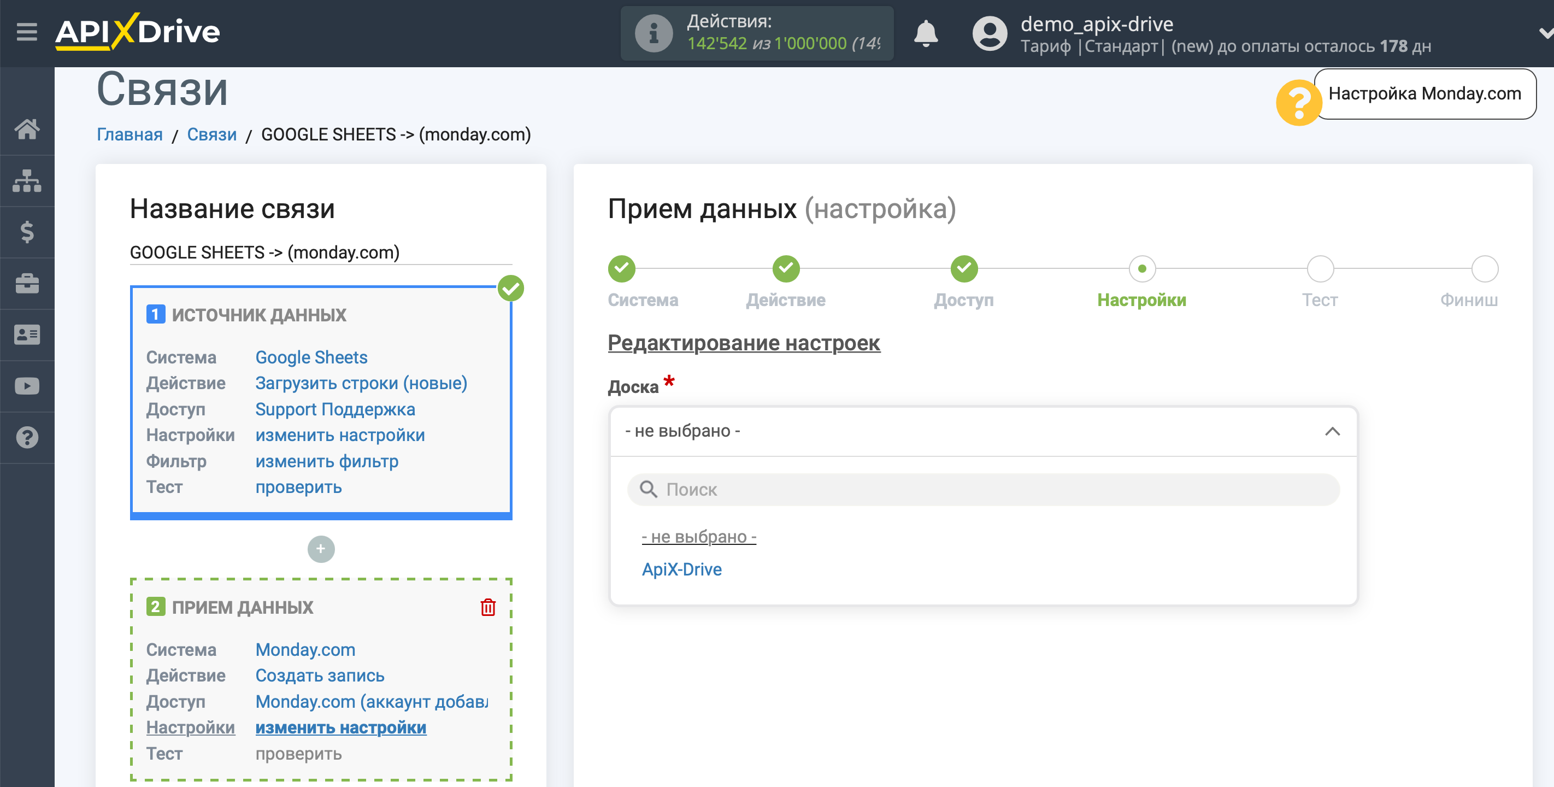1554x787 pixels.
Task: Add a step with the plus button
Action: point(321,549)
